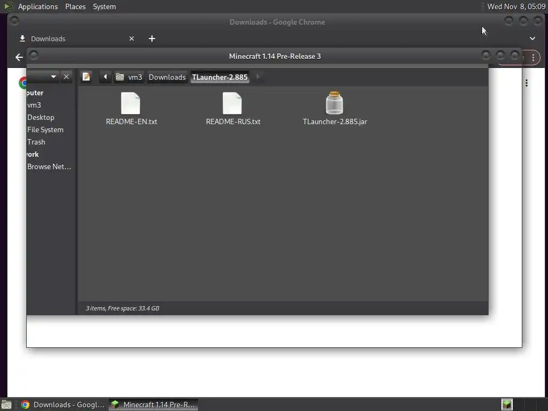Click the TLauncher-2.885 breadcrumb
Viewport: 548px width, 411px height.
tap(220, 77)
